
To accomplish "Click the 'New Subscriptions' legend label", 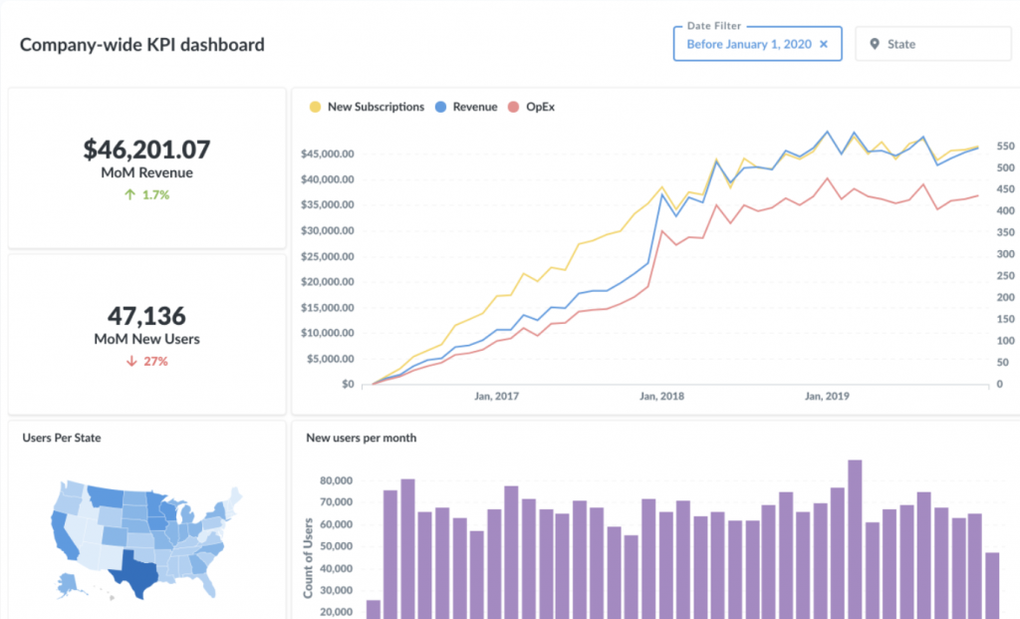I will coord(376,107).
